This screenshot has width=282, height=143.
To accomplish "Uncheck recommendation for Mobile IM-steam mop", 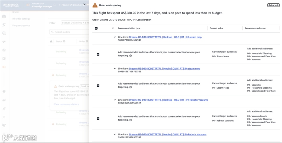I will (x=98, y=86).
